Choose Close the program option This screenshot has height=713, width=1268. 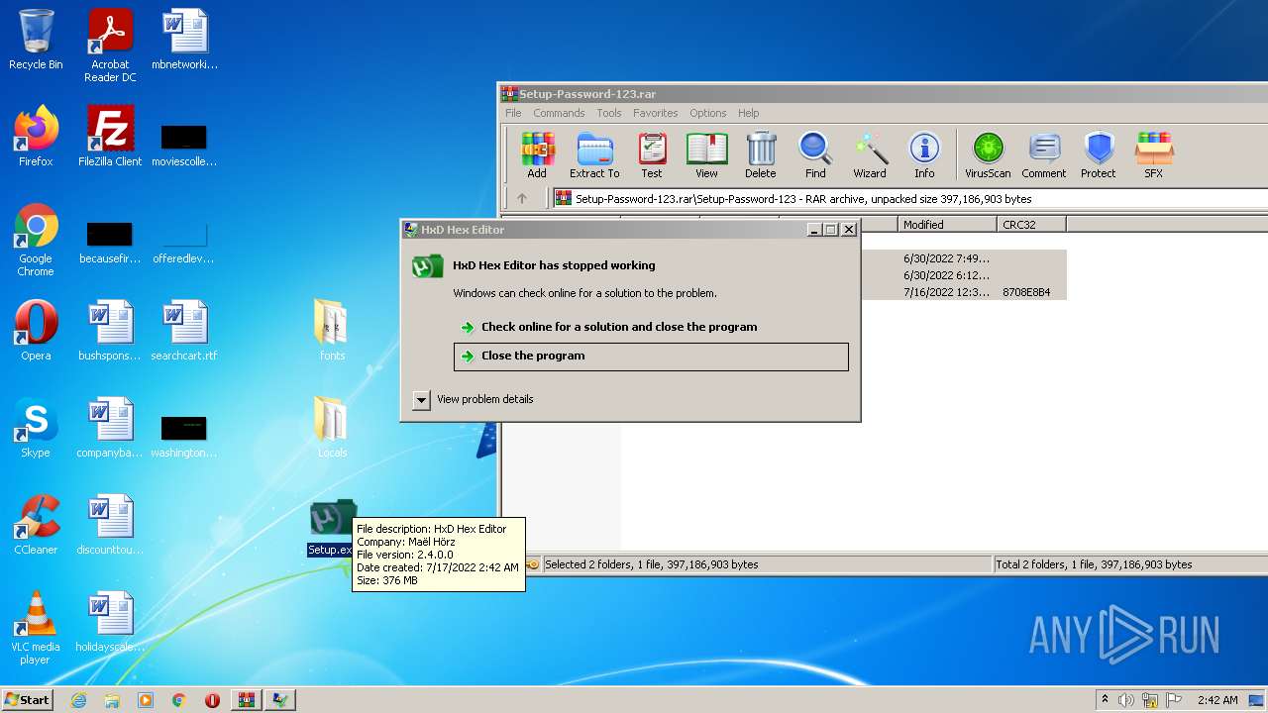coord(651,356)
